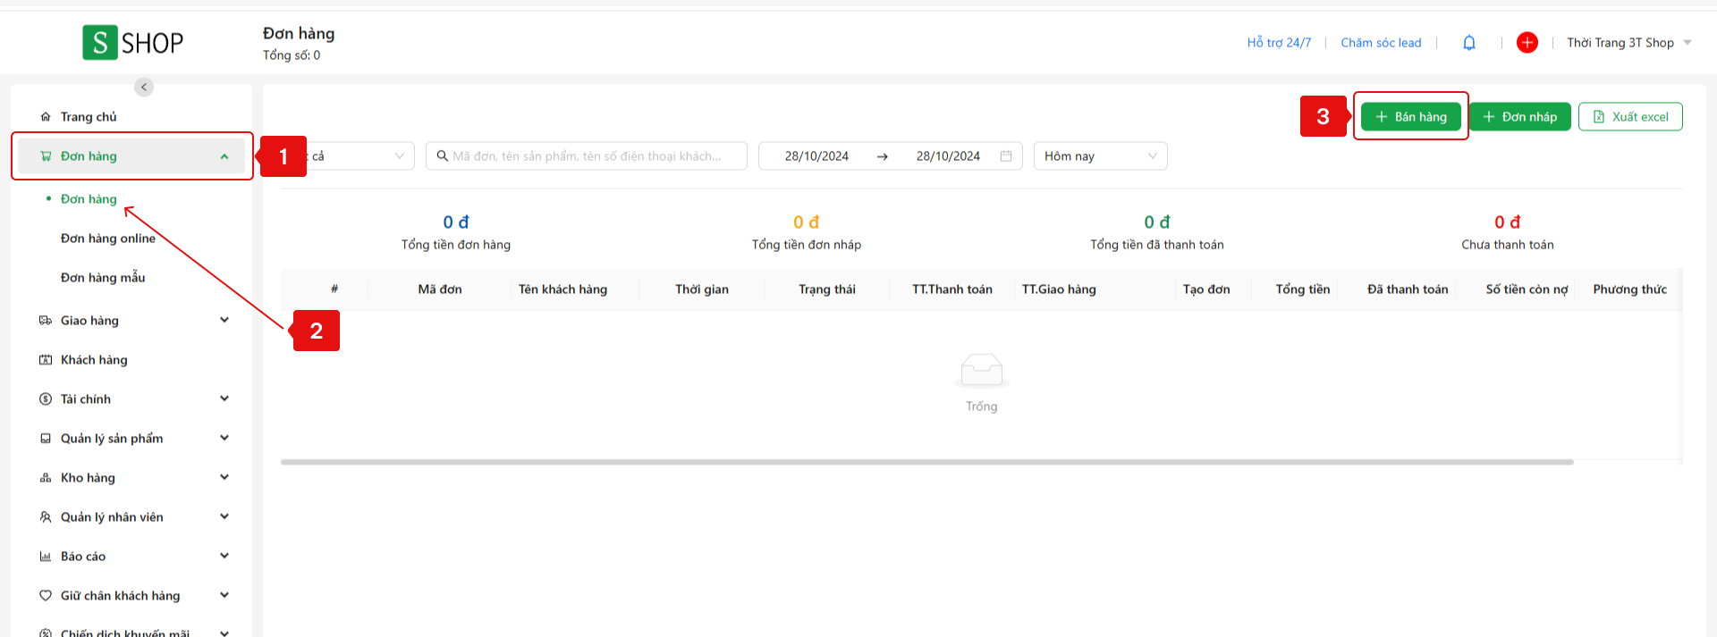
Task: Click the SHOP logo
Action: [x=133, y=42]
